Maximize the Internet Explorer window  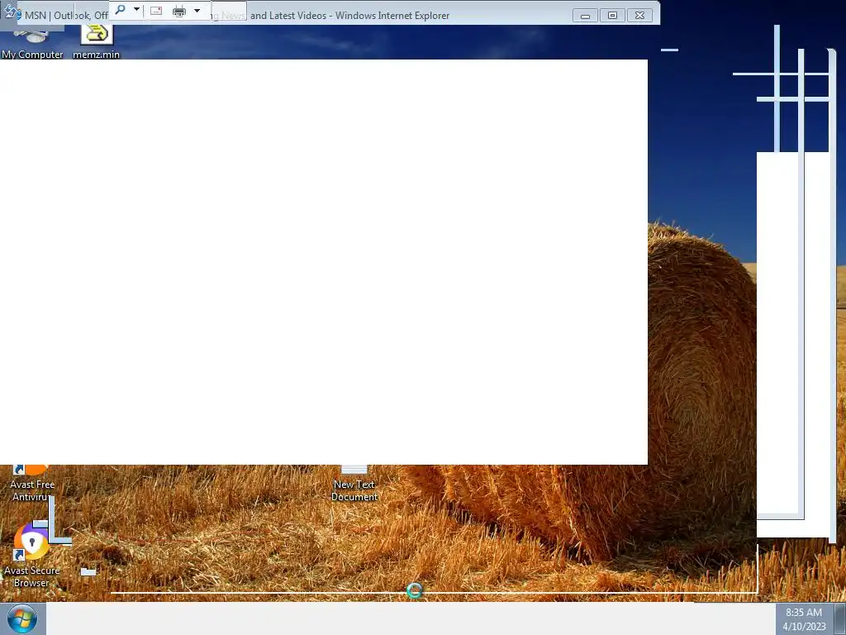pyautogui.click(x=612, y=16)
